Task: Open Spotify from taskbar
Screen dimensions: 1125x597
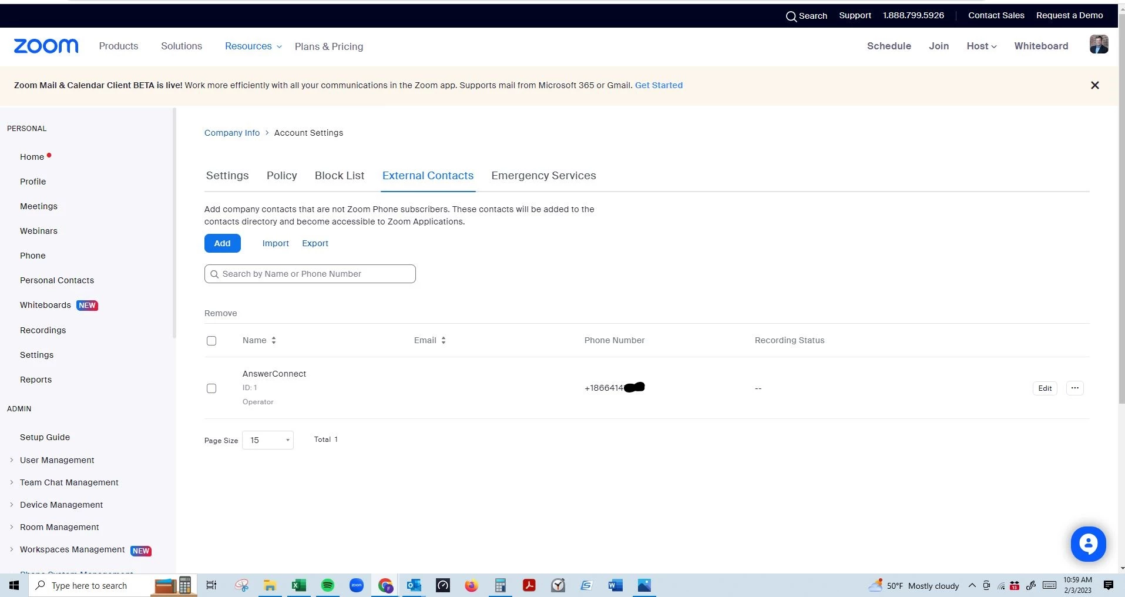Action: [328, 585]
